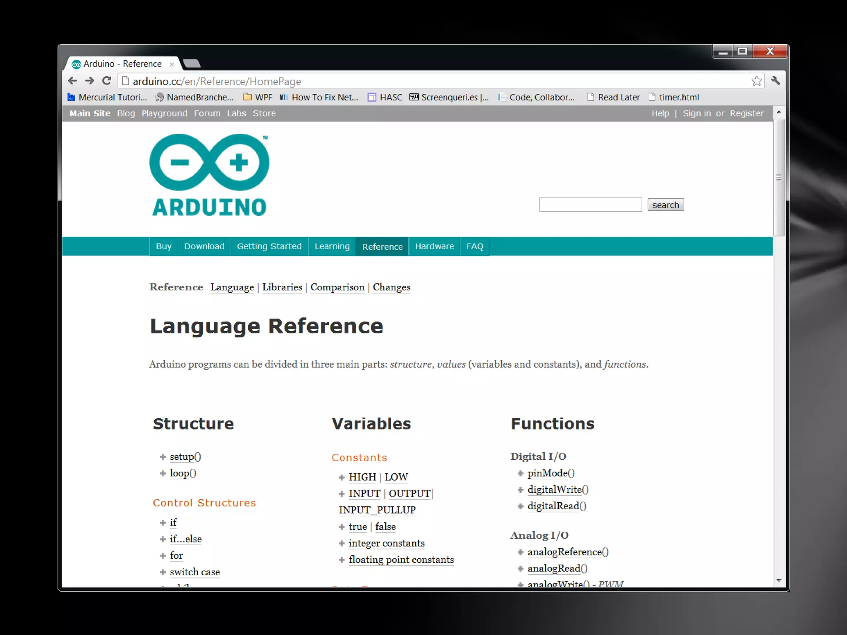
Task: Select the Hardware navigation tab
Action: [434, 246]
